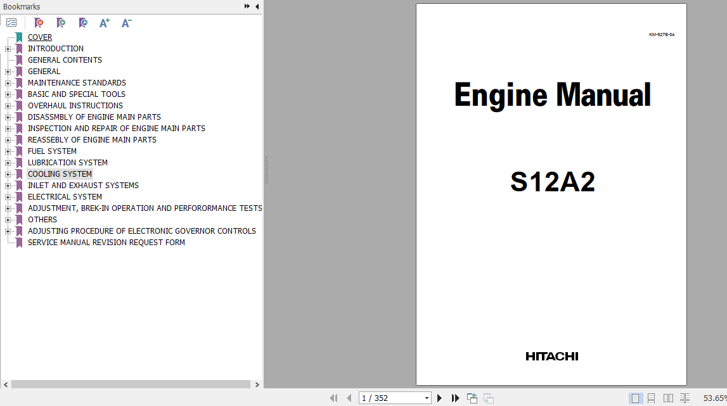Open the COVER bookmark
Viewport: 727px width, 406px height.
[40, 37]
